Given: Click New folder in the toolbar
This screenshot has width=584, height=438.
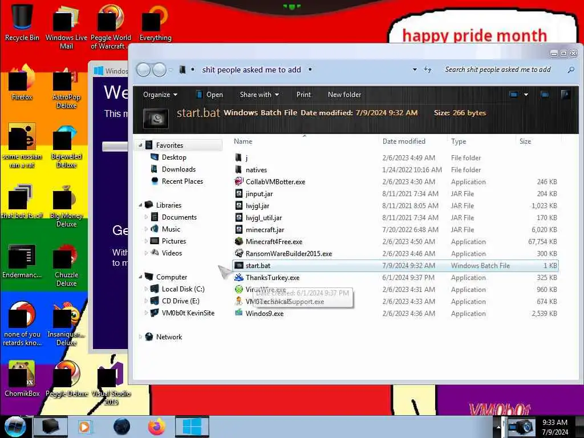Looking at the screenshot, I should 344,95.
